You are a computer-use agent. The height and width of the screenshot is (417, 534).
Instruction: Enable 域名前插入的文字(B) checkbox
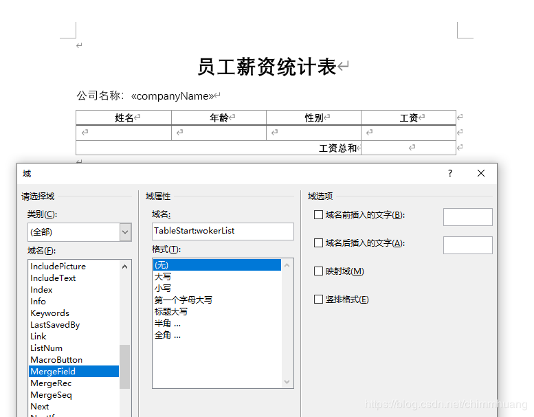(x=318, y=215)
